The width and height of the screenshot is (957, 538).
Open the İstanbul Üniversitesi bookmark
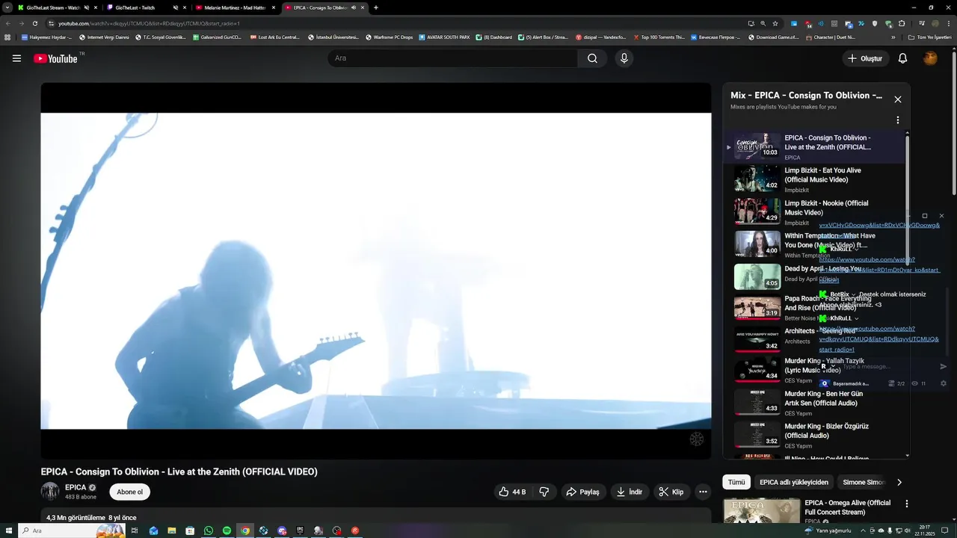(x=333, y=37)
